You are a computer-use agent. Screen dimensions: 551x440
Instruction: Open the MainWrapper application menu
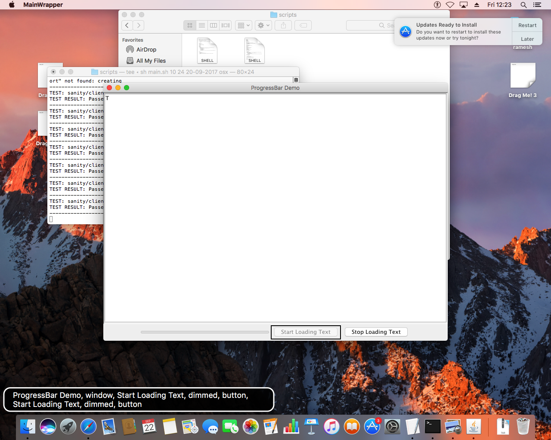pyautogui.click(x=43, y=5)
